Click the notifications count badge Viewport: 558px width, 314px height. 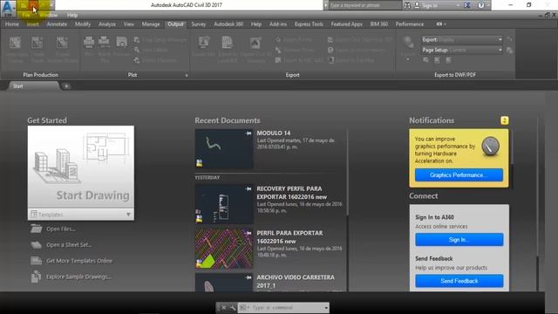[x=504, y=120]
